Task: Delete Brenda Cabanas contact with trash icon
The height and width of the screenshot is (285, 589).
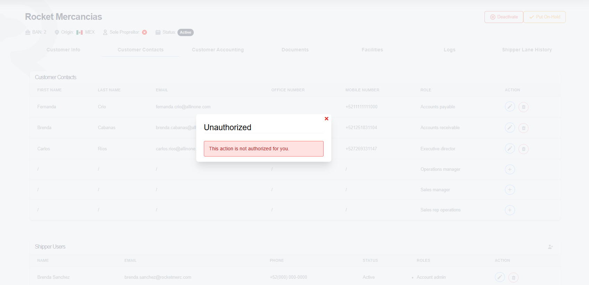Action: click(x=524, y=128)
